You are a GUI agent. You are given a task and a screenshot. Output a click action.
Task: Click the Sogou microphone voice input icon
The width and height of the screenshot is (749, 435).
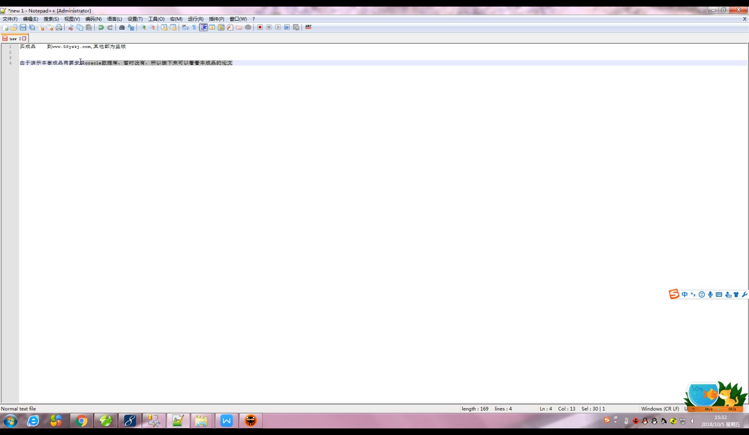(711, 295)
